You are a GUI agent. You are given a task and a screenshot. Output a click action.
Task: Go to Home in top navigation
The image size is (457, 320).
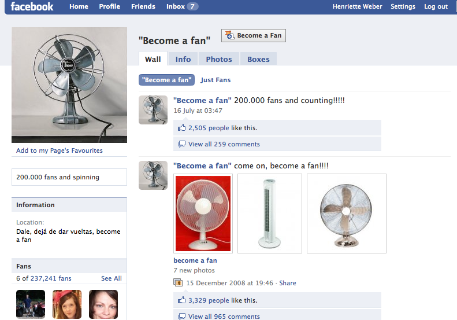pos(79,6)
